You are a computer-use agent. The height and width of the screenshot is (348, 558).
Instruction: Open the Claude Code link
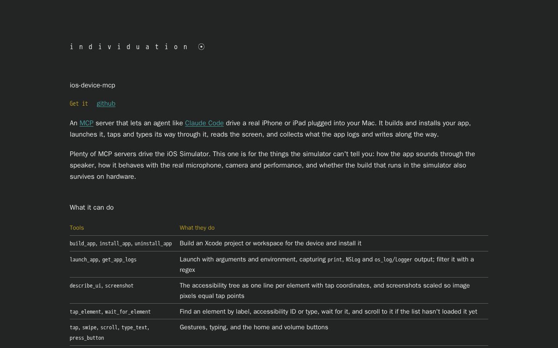tap(204, 123)
